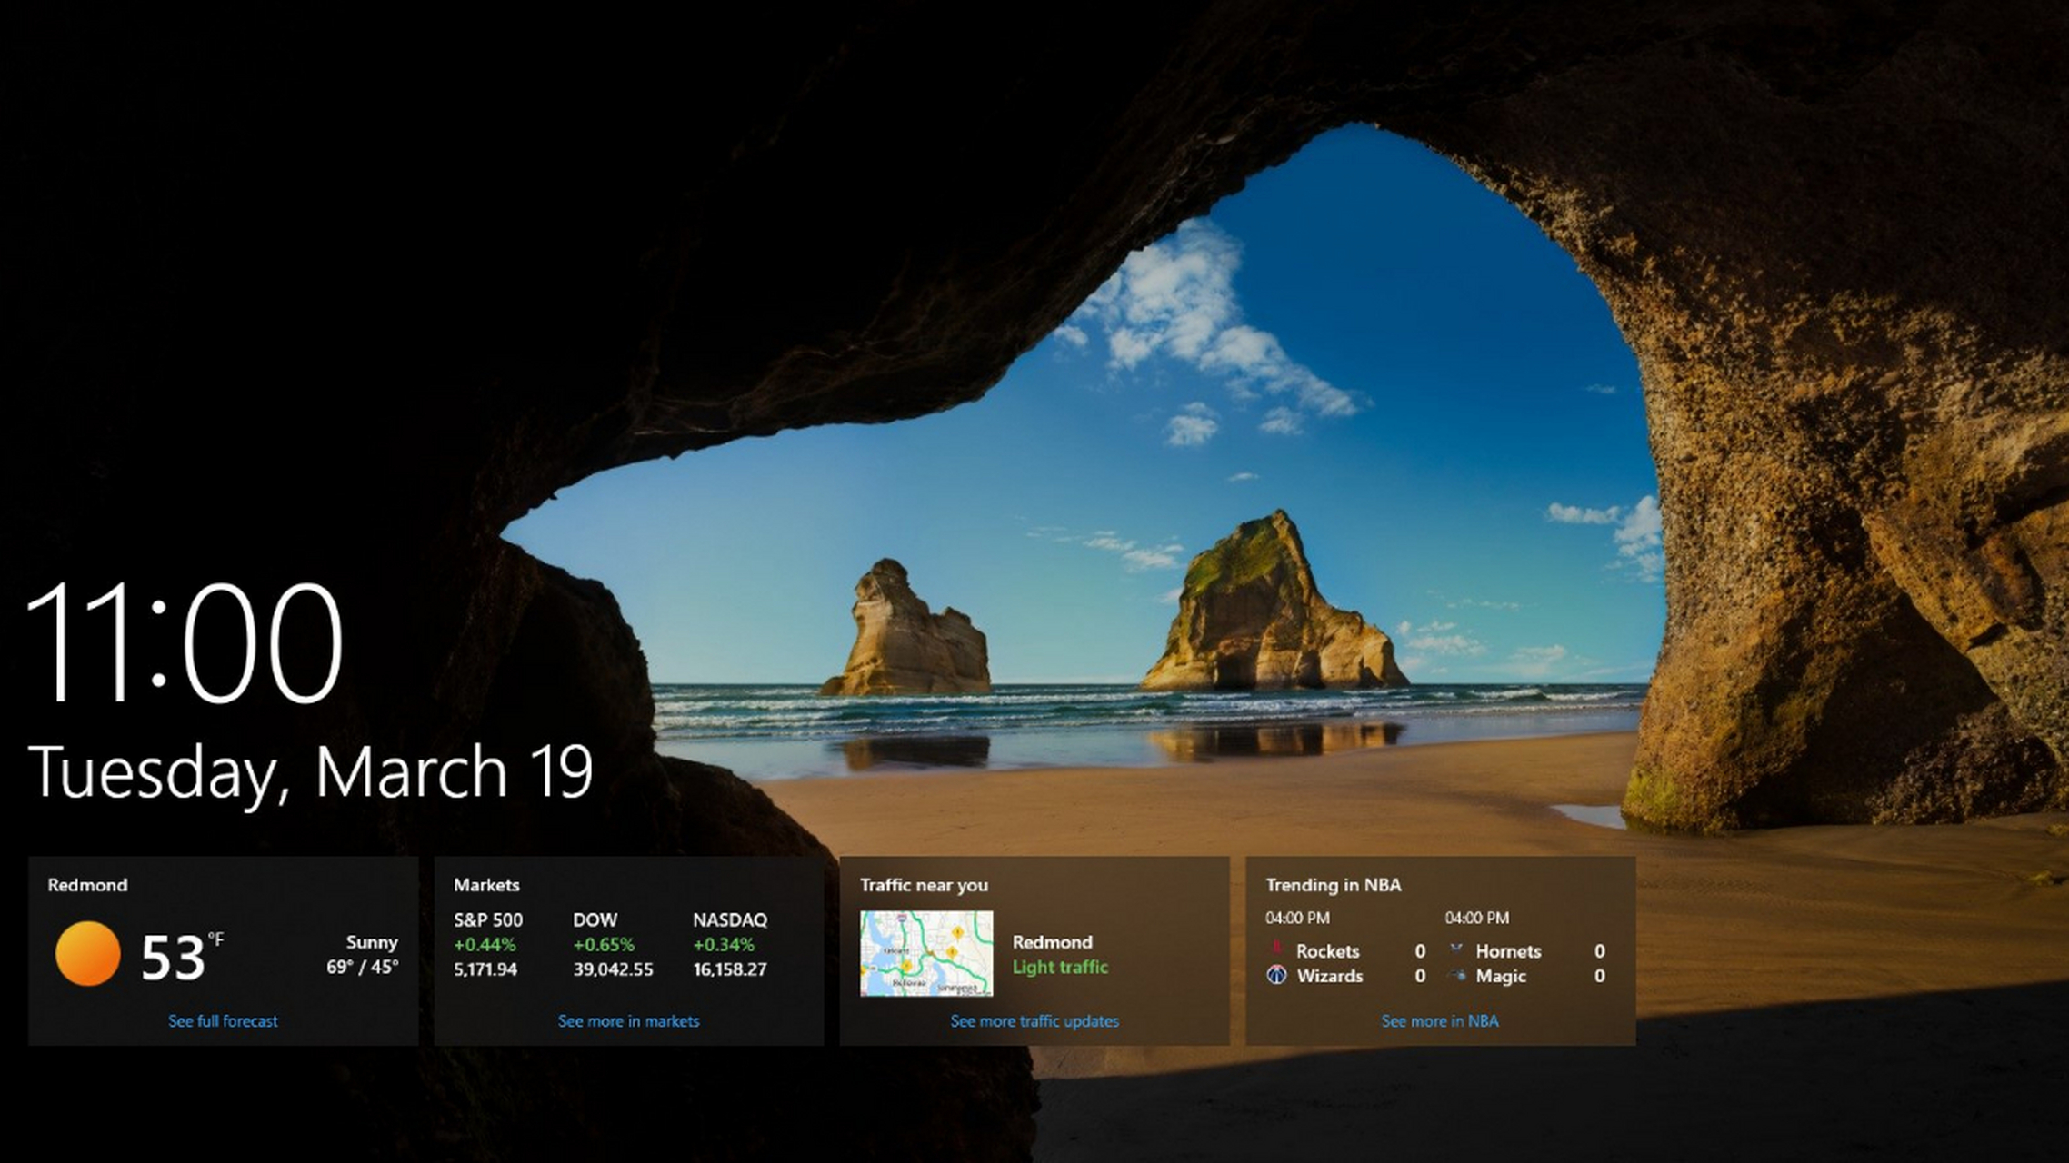Click the 53°F temperature reading
2069x1163 pixels.
[x=182, y=957]
